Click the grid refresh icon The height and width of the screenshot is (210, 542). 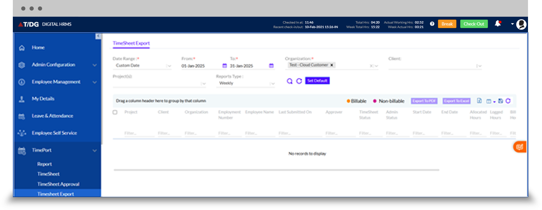[x=508, y=101]
